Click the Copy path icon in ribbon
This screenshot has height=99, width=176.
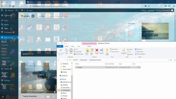(75, 52)
